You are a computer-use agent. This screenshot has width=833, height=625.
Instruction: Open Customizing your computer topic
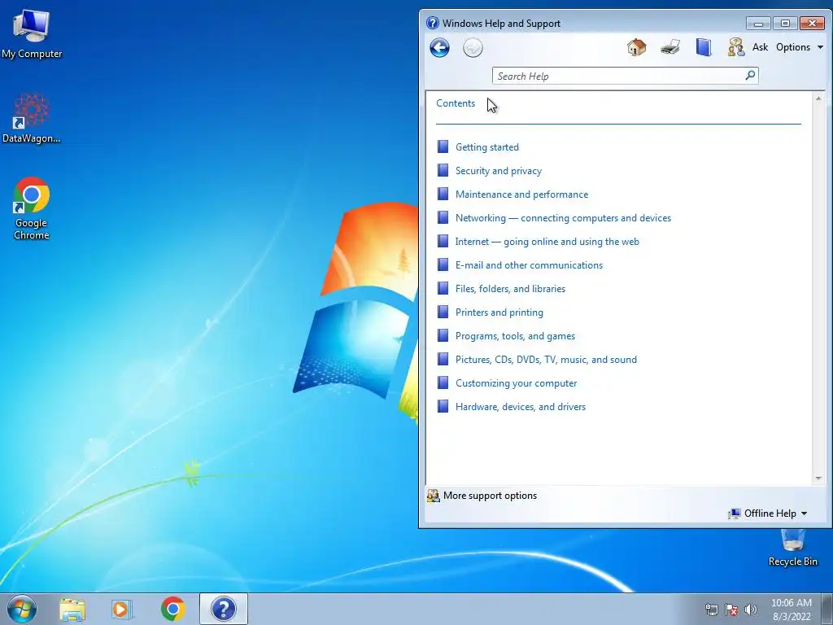pyautogui.click(x=516, y=383)
